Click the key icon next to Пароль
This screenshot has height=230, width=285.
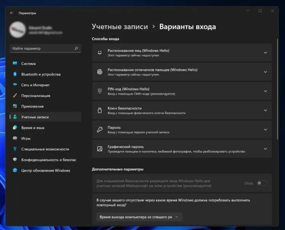pos(100,129)
